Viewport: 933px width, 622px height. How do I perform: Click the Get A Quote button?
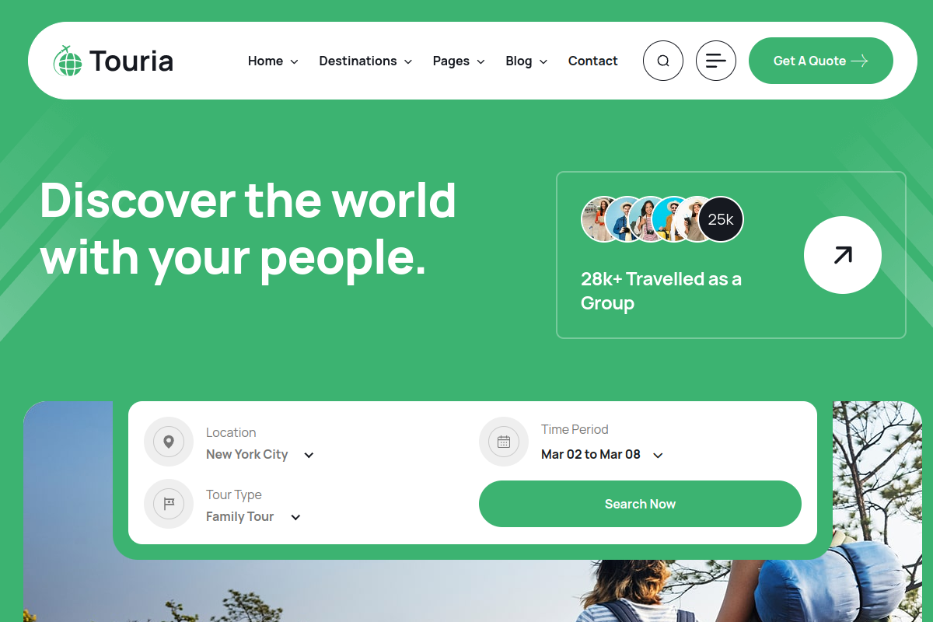click(x=821, y=61)
